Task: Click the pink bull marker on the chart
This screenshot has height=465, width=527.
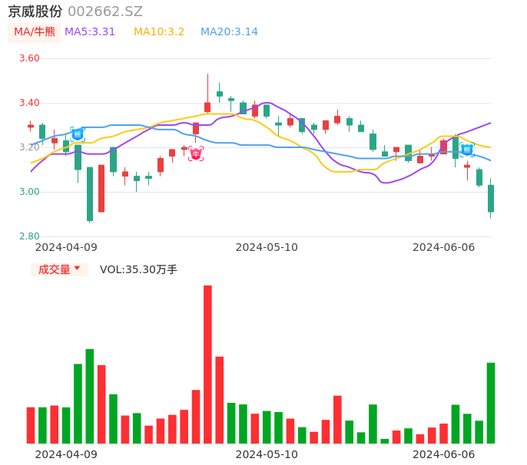Action: (x=196, y=153)
